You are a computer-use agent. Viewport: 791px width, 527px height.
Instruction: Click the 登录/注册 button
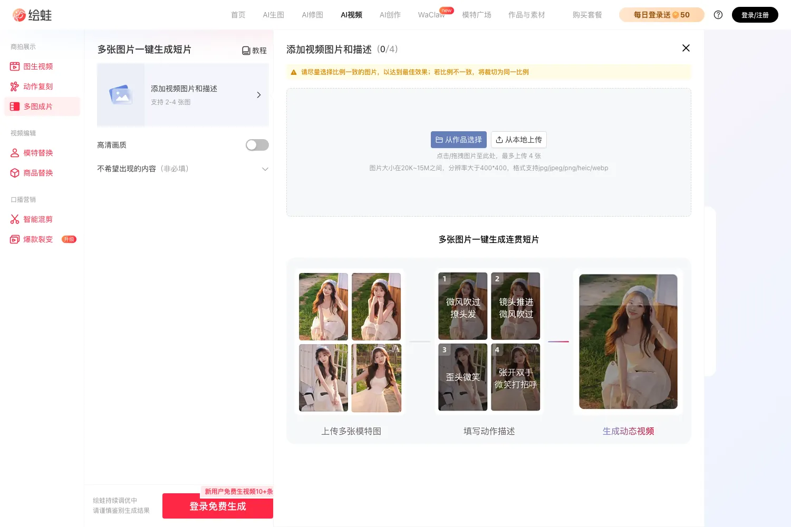[755, 15]
